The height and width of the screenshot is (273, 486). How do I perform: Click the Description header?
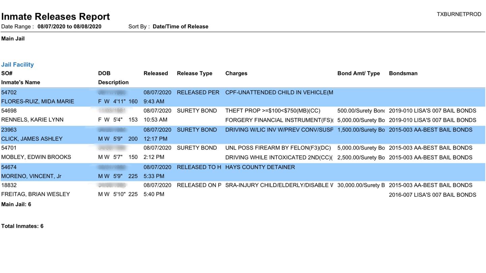113,83
